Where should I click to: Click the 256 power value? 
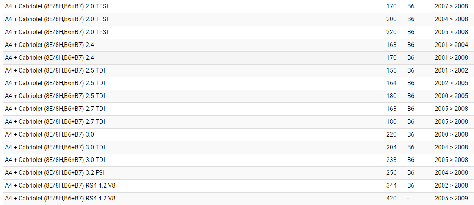391,173
